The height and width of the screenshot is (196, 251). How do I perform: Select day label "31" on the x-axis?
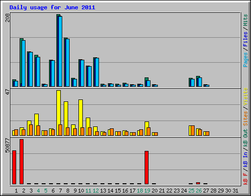pos(235,191)
